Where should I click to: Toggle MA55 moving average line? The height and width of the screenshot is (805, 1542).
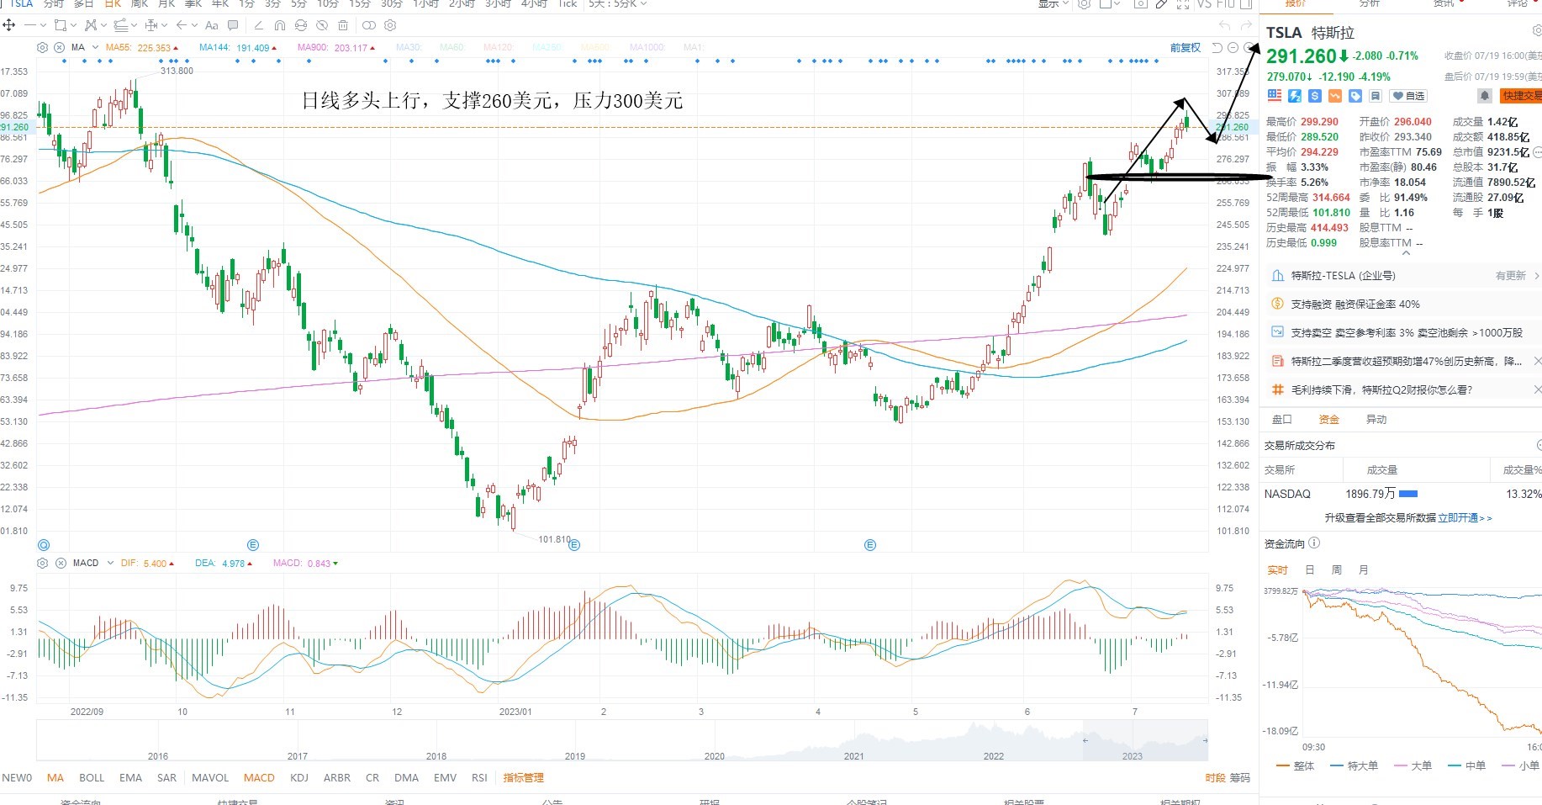142,48
